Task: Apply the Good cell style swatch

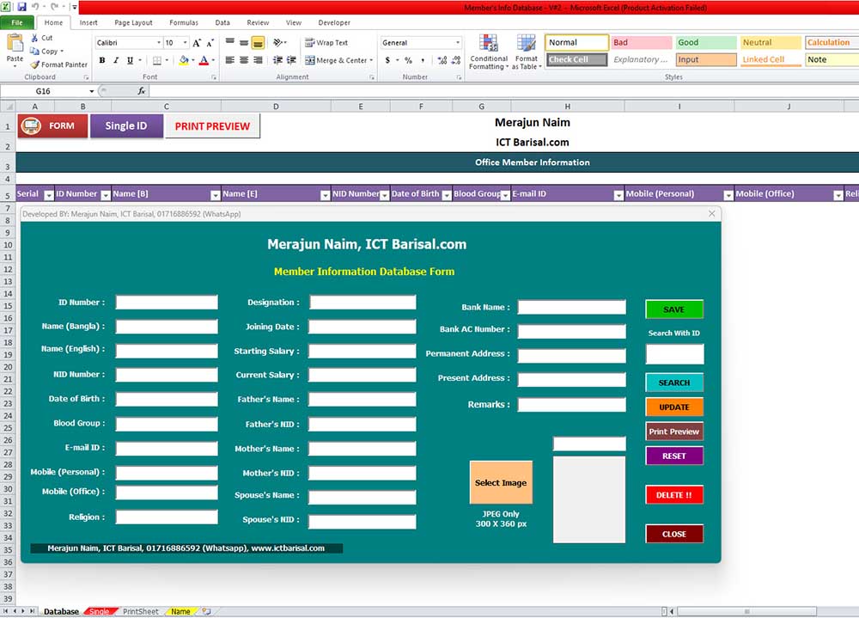Action: [705, 42]
